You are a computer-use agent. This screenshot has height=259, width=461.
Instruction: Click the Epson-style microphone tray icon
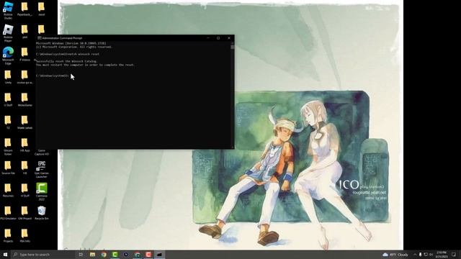click(x=420, y=255)
